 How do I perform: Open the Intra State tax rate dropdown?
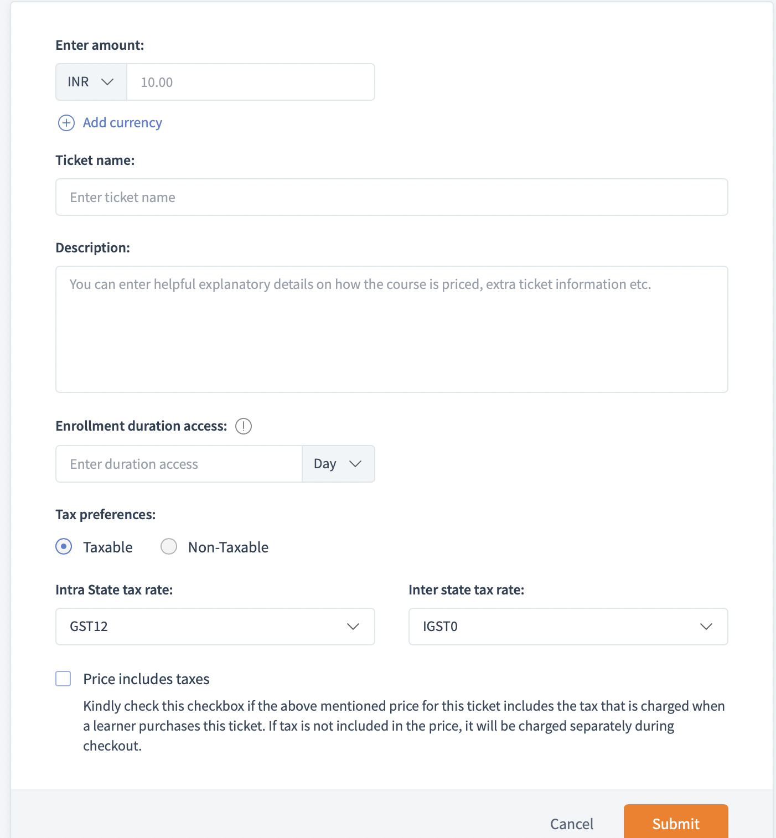tap(215, 627)
